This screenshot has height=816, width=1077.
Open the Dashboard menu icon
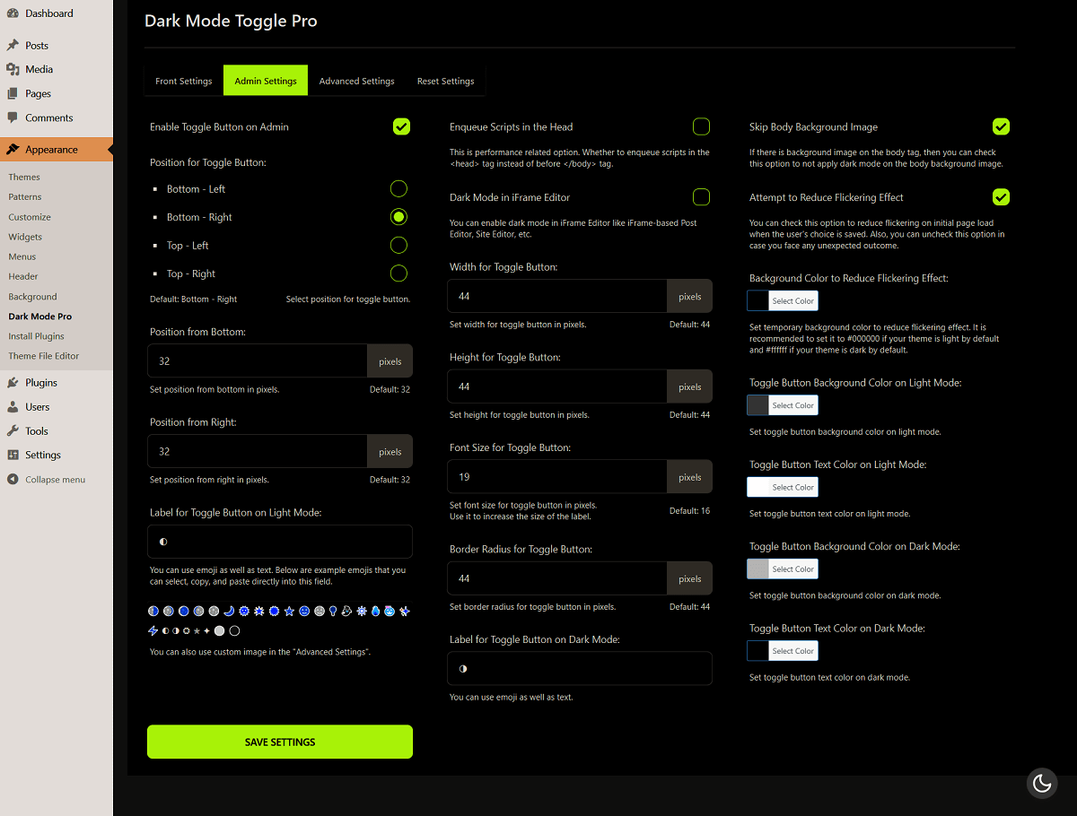point(13,13)
